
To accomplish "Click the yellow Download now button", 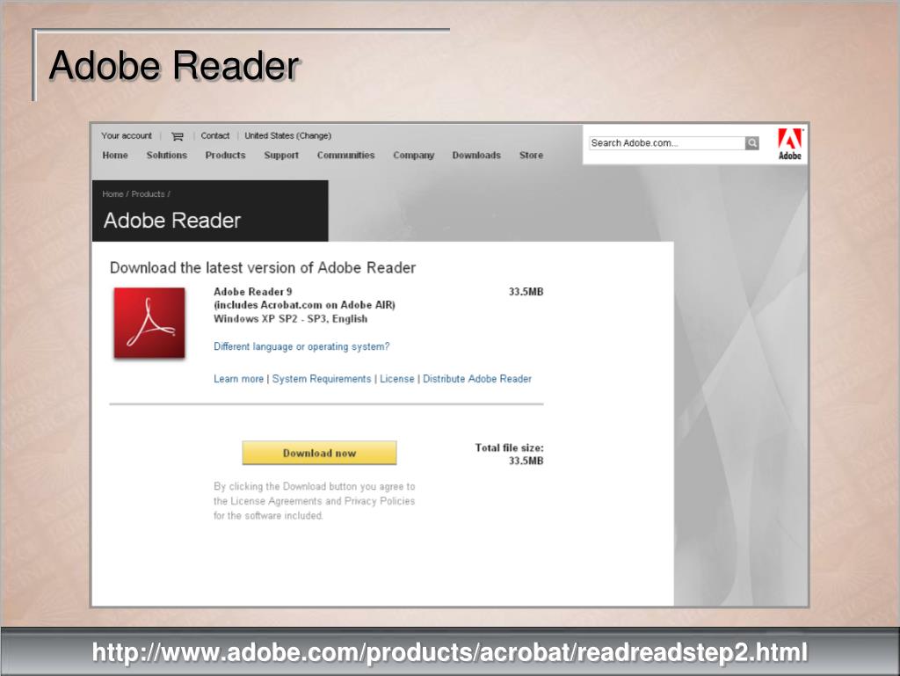I will pyautogui.click(x=319, y=453).
